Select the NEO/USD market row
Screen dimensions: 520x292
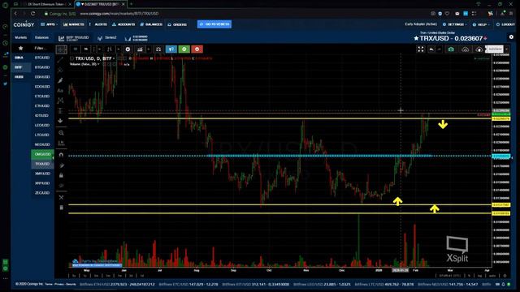tap(42, 144)
